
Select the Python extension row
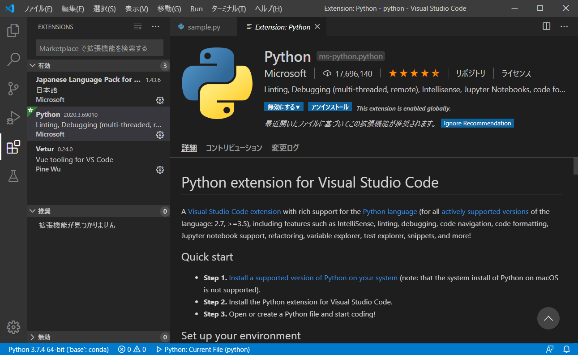[x=98, y=124]
